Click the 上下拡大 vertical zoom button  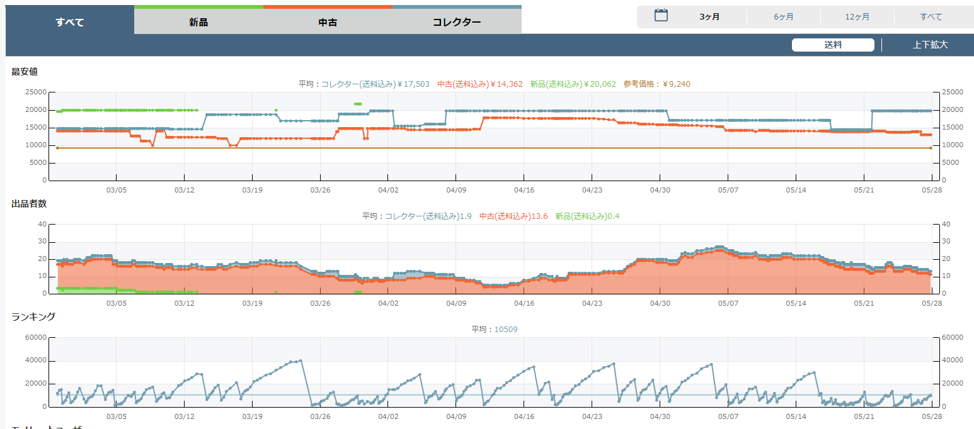(930, 45)
